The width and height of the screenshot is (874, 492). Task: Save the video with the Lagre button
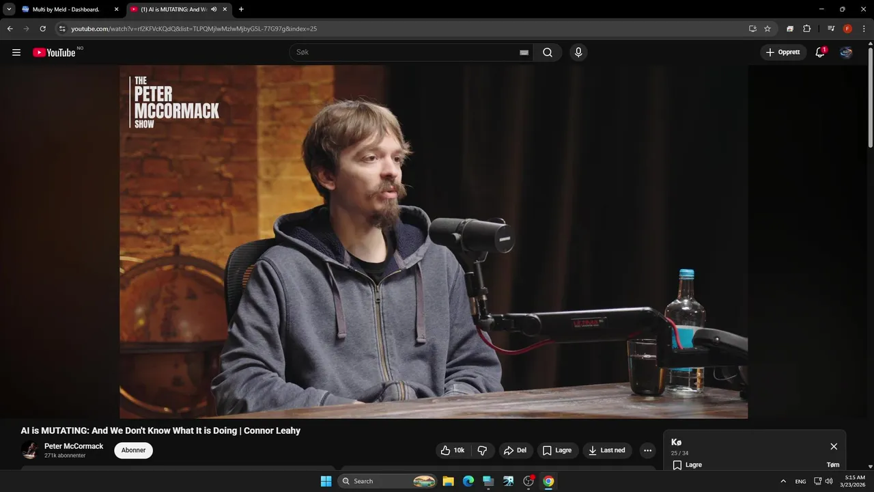pyautogui.click(x=557, y=450)
